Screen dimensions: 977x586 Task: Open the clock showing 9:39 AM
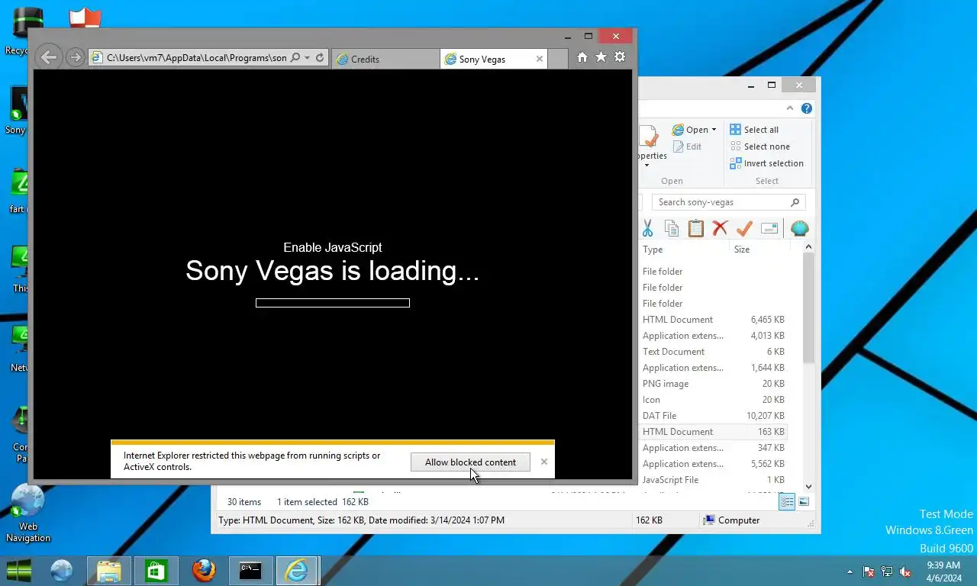click(943, 572)
